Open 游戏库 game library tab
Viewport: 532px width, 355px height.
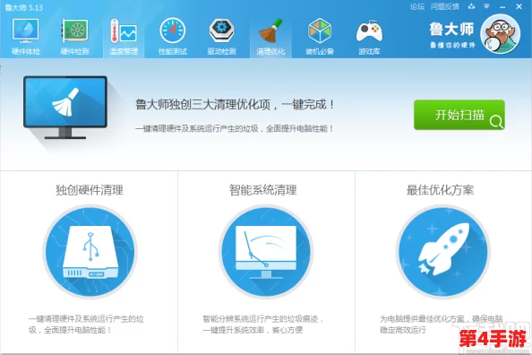tap(369, 37)
